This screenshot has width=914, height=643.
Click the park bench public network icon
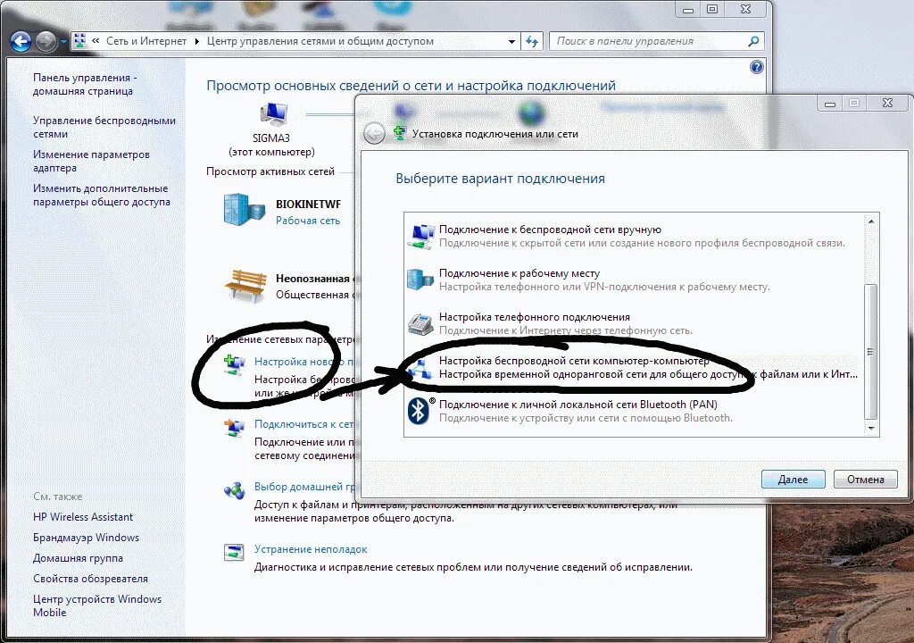coord(245,285)
